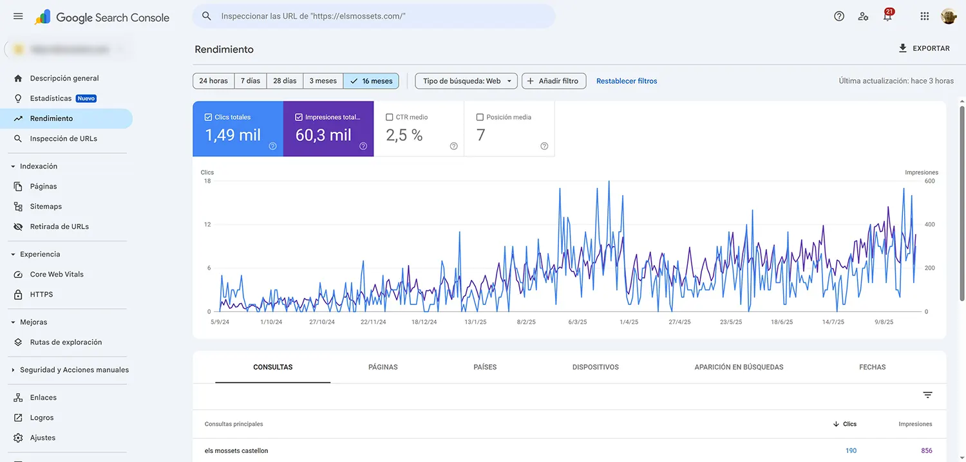966x462 pixels.
Task: Enable the CTR medio metric checkbox
Action: pyautogui.click(x=389, y=117)
